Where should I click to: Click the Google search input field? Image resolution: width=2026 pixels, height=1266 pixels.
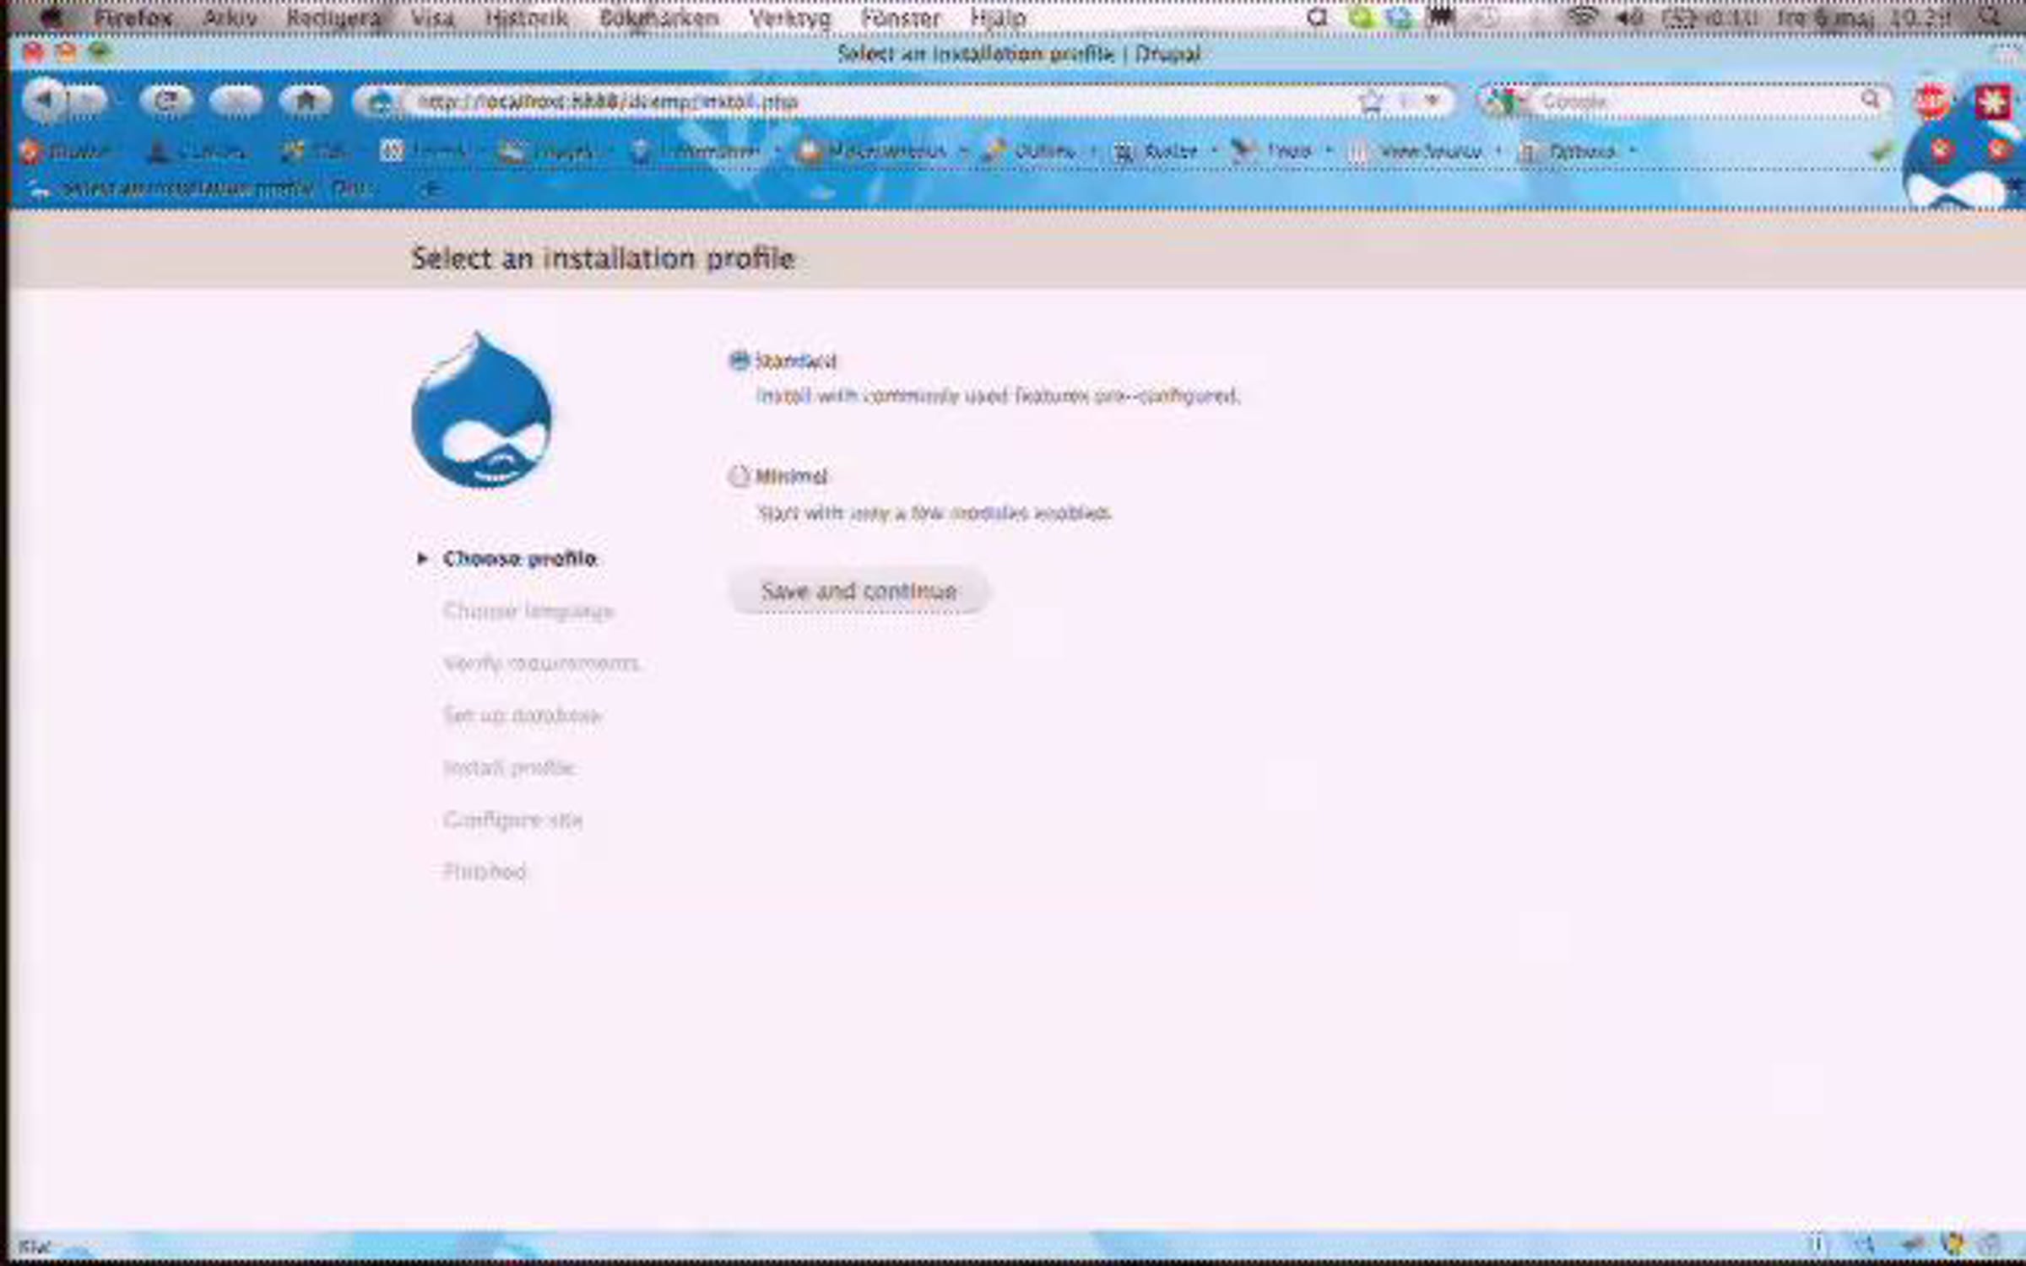coord(1688,101)
